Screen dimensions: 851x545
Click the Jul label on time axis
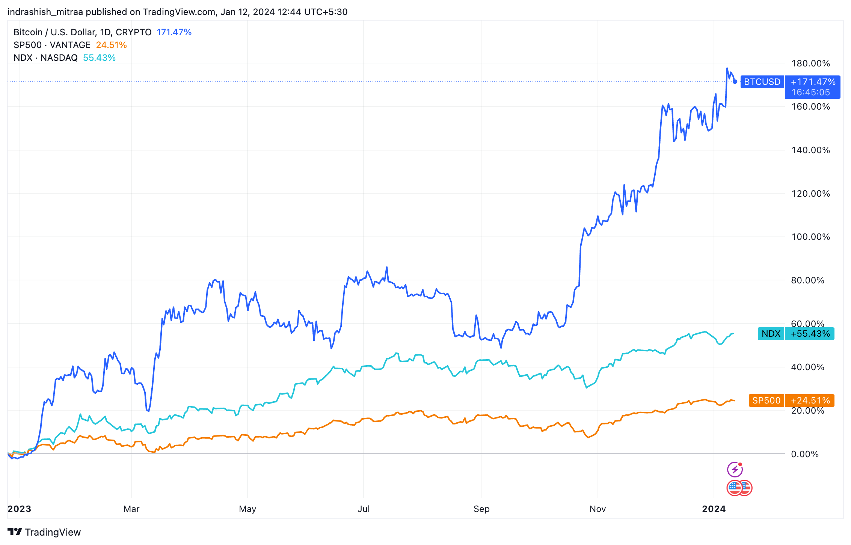(364, 509)
